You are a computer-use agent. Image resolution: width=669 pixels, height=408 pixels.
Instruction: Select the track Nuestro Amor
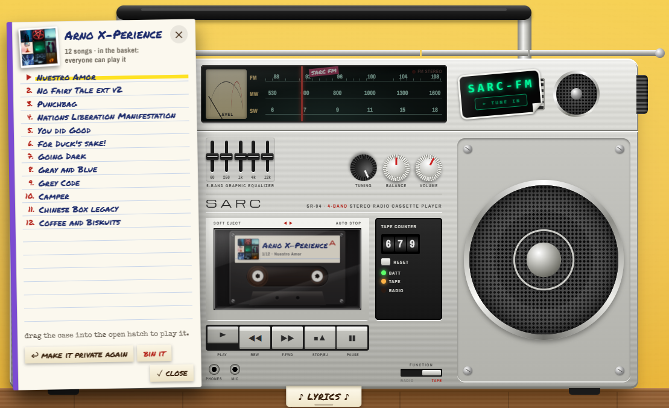pyautogui.click(x=107, y=77)
